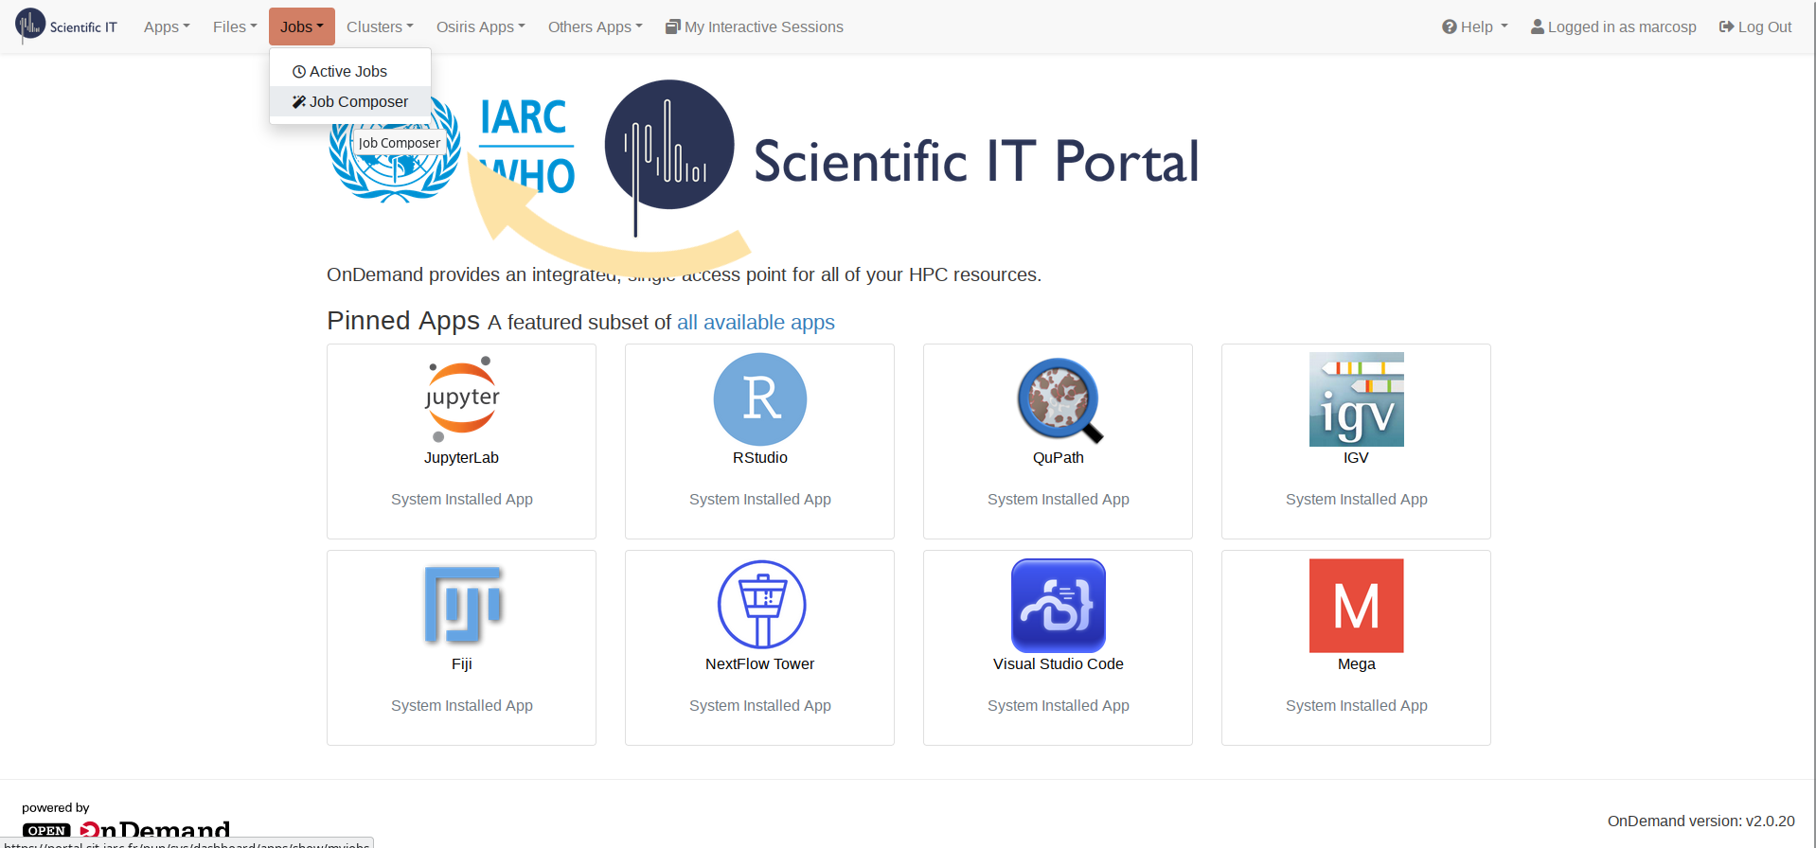
Task: Select Active Jobs from Jobs menu
Action: (350, 72)
